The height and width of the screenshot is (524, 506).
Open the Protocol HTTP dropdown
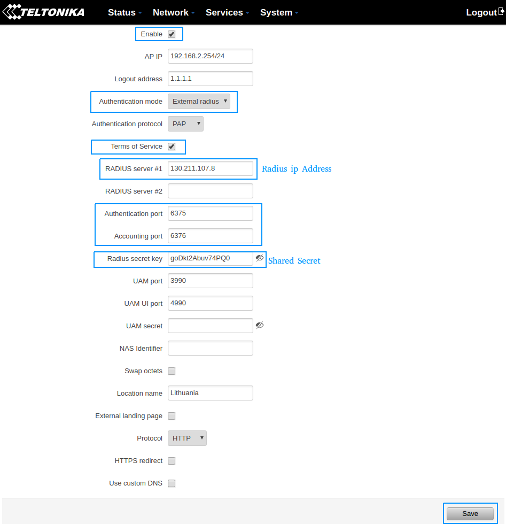tap(187, 438)
